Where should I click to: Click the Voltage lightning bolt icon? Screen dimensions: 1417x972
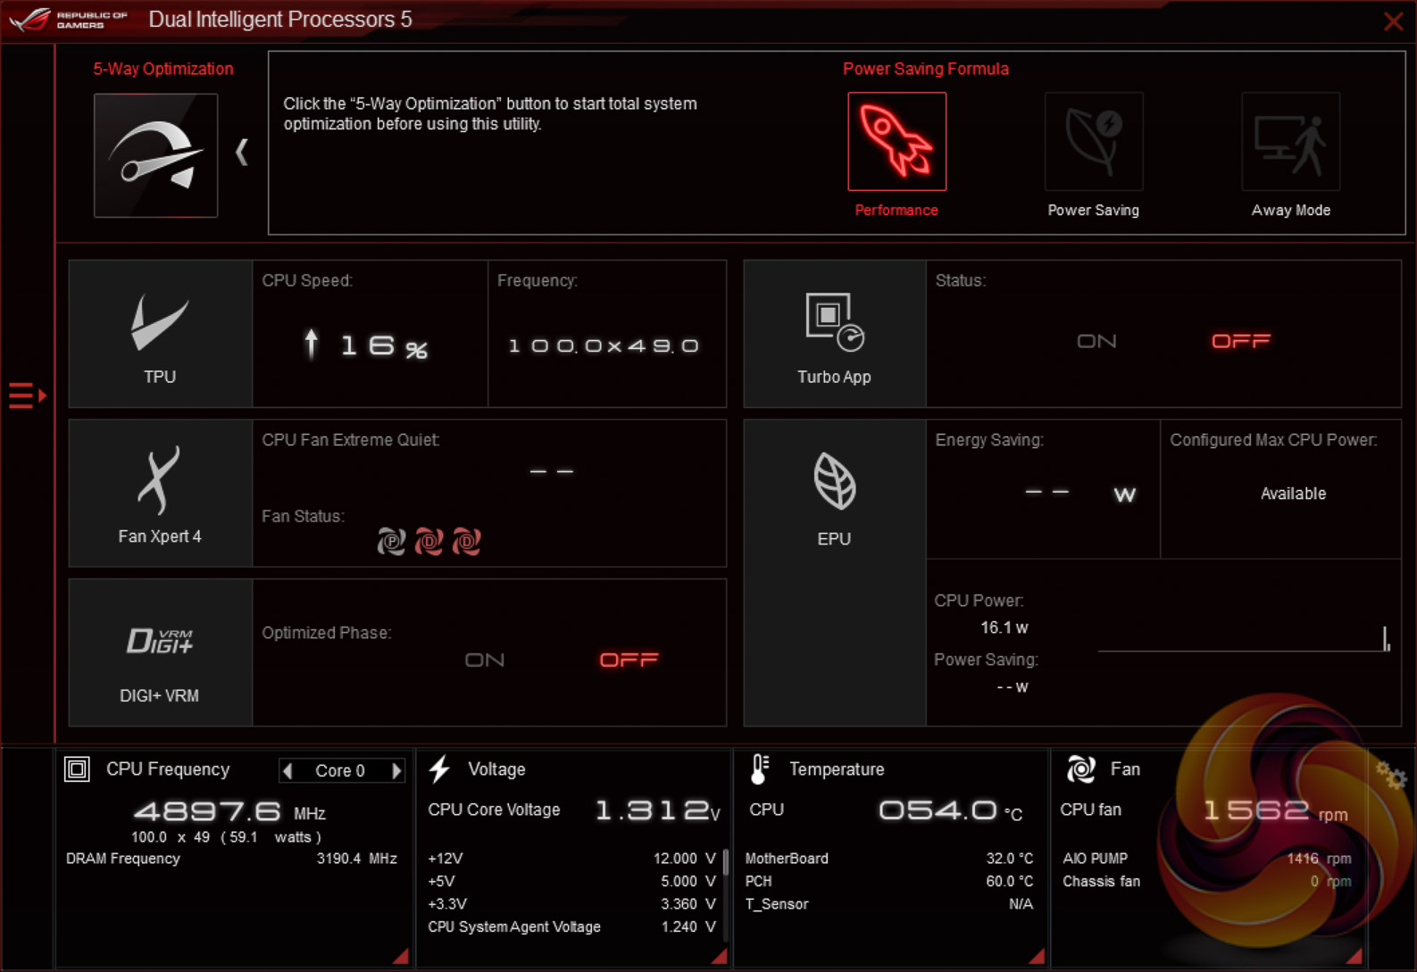(439, 768)
